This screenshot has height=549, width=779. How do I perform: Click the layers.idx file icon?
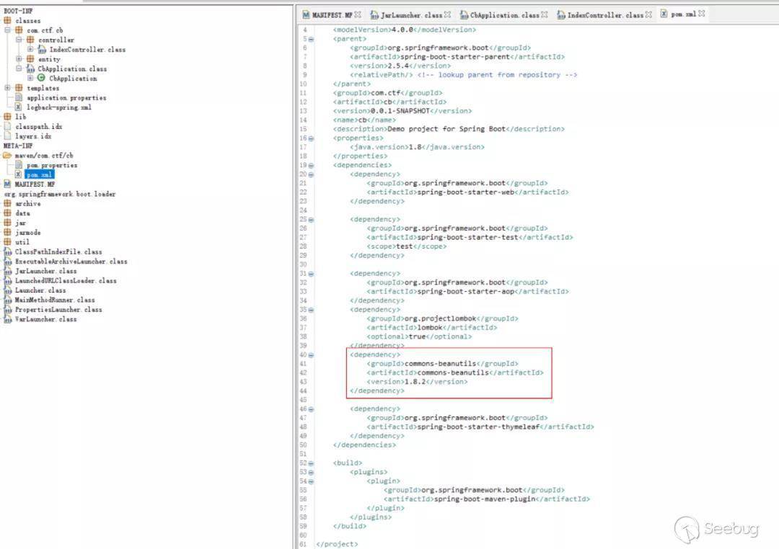tap(7, 136)
